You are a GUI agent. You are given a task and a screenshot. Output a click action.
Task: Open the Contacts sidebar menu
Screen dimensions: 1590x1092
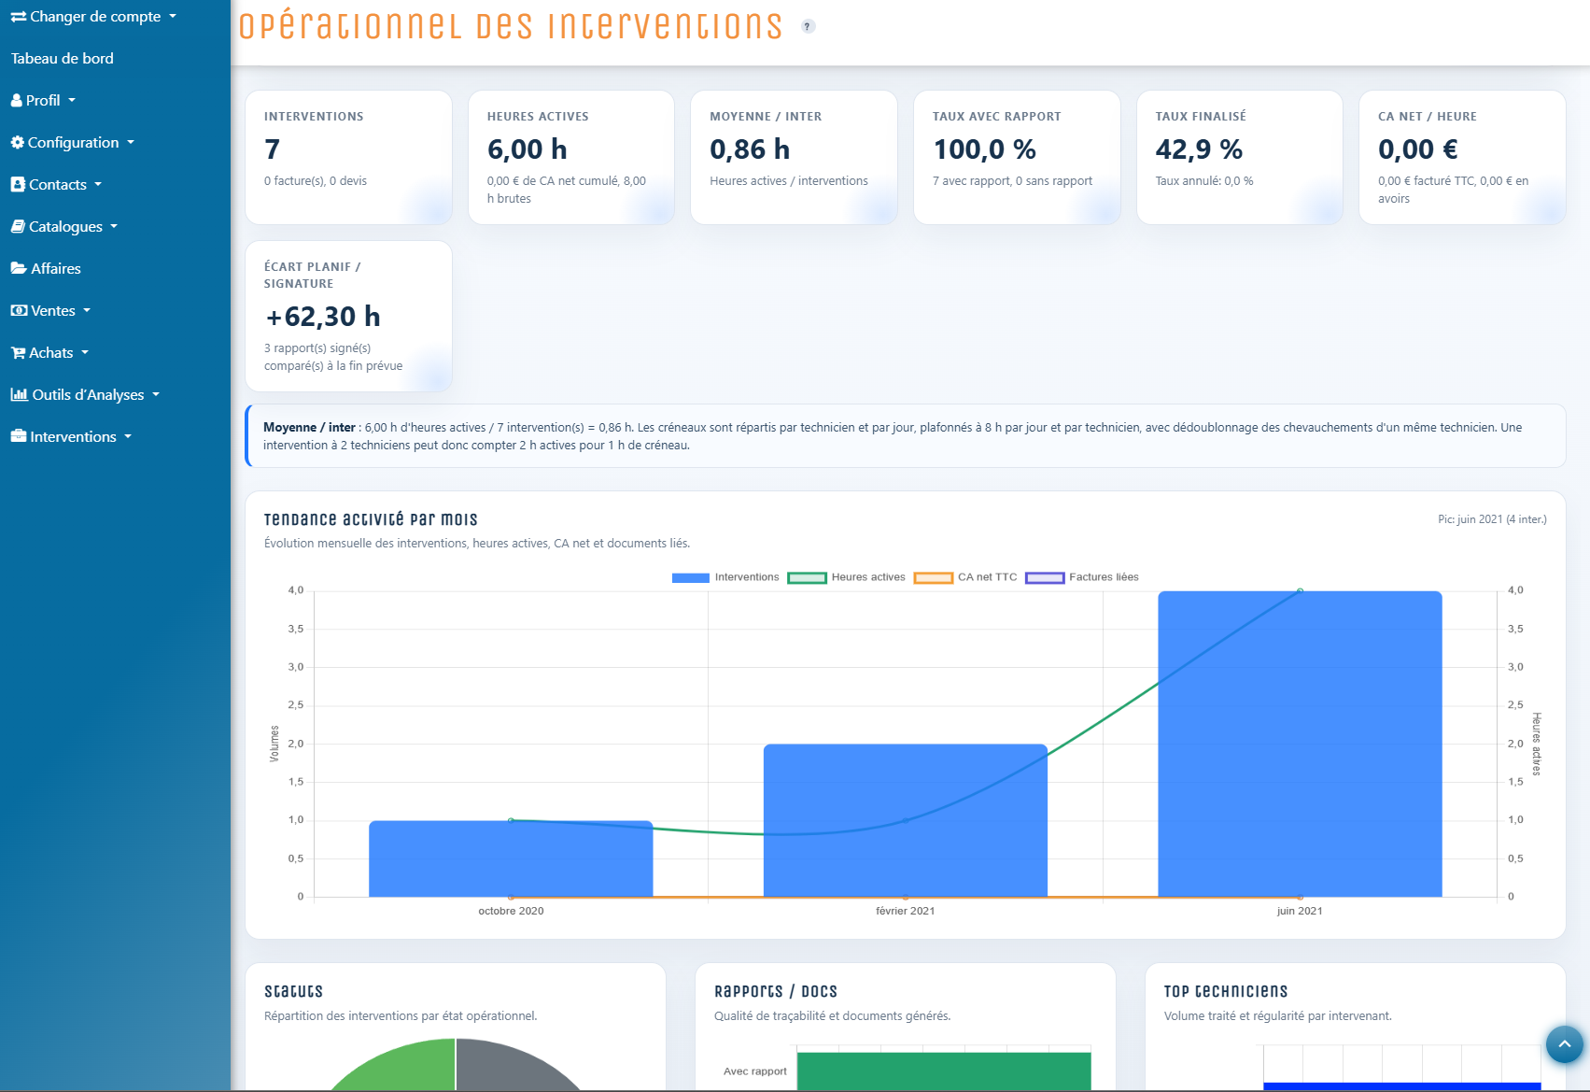tap(56, 184)
